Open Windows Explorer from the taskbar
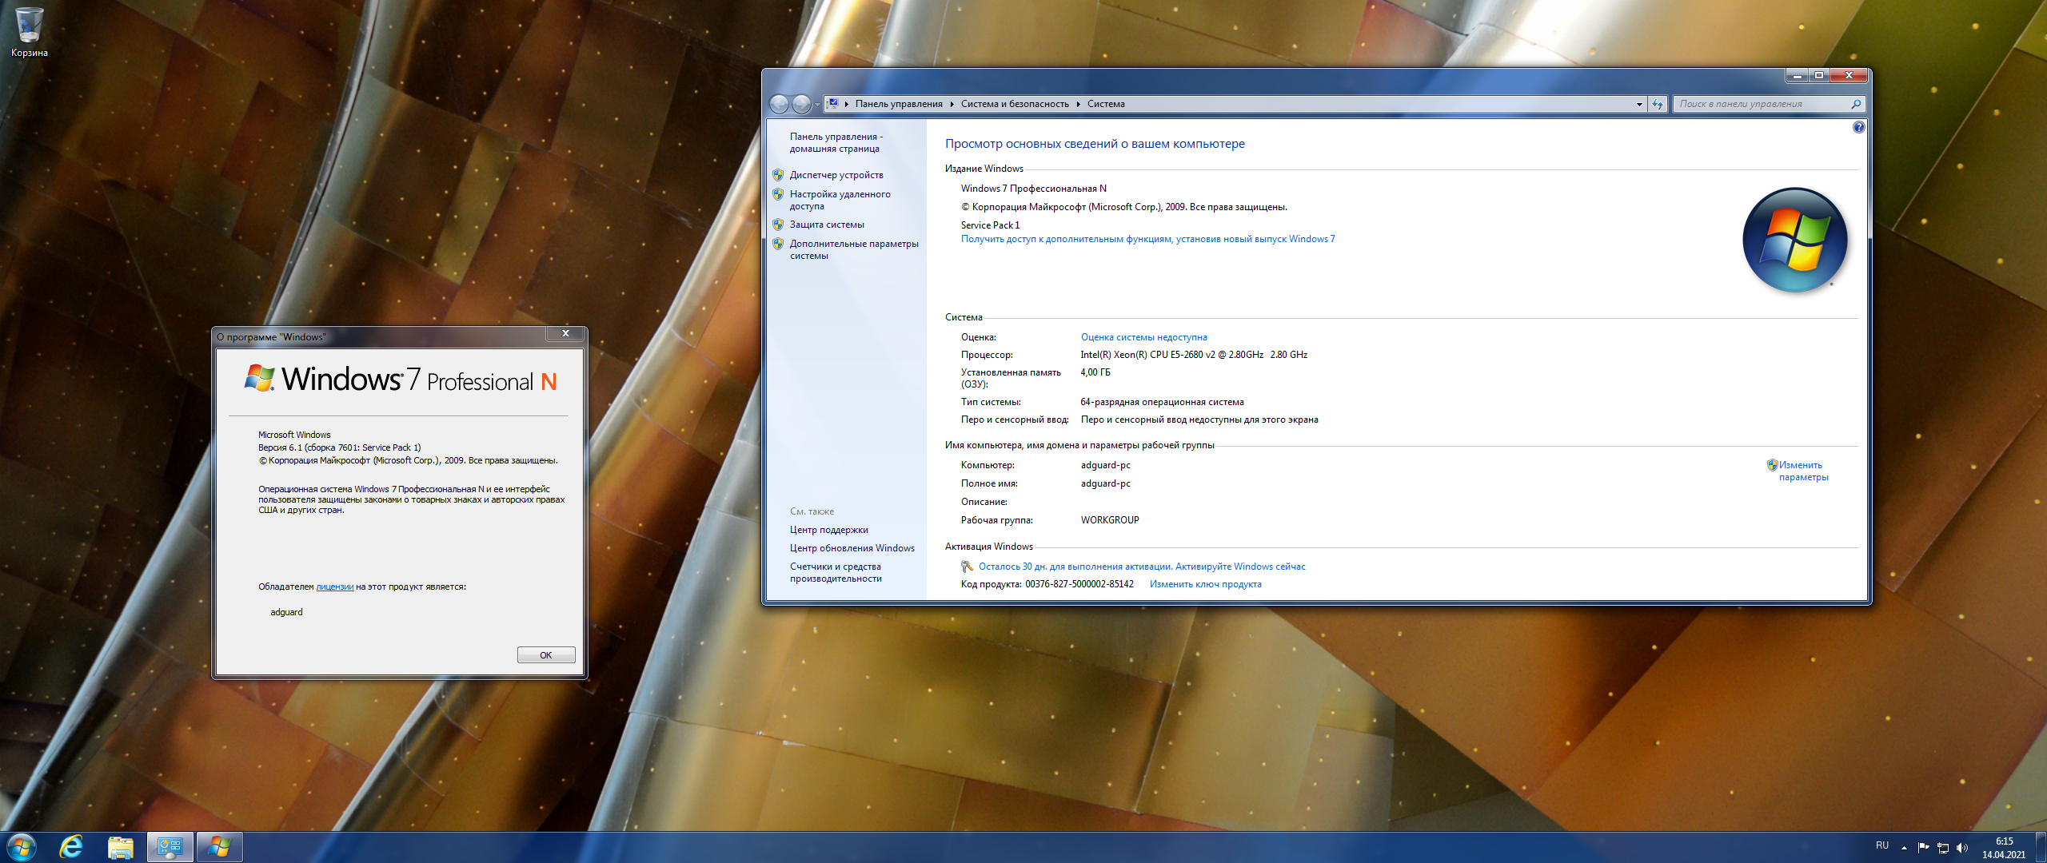Viewport: 2047px width, 863px height. 121,847
